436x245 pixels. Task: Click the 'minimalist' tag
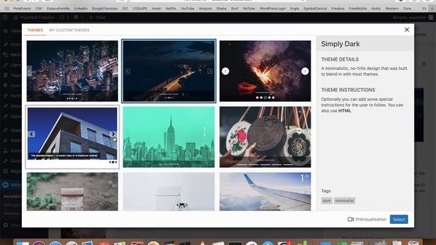click(x=344, y=201)
